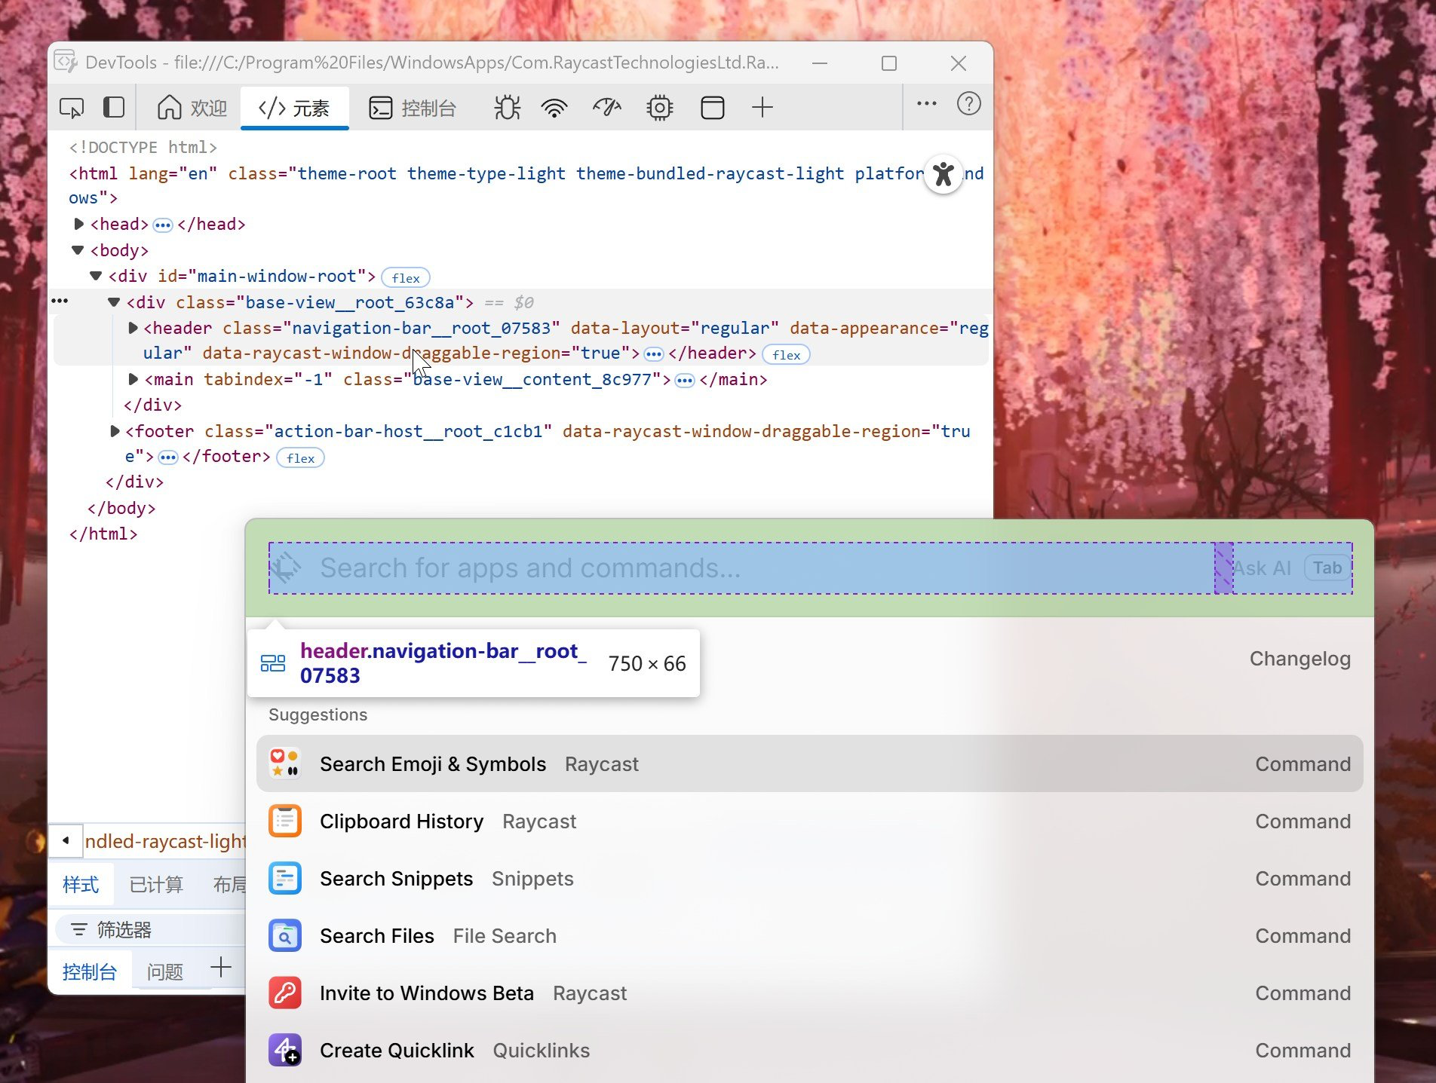Click the Clipboard History icon
1436x1083 pixels.
point(285,821)
